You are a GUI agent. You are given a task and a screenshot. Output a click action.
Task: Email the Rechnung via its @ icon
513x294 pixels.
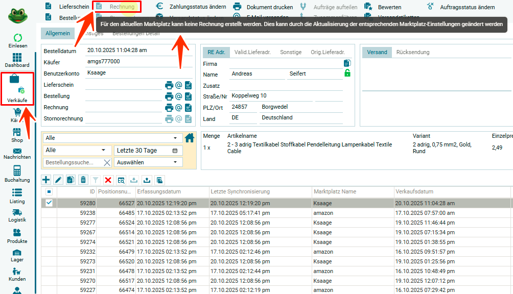pyautogui.click(x=179, y=107)
